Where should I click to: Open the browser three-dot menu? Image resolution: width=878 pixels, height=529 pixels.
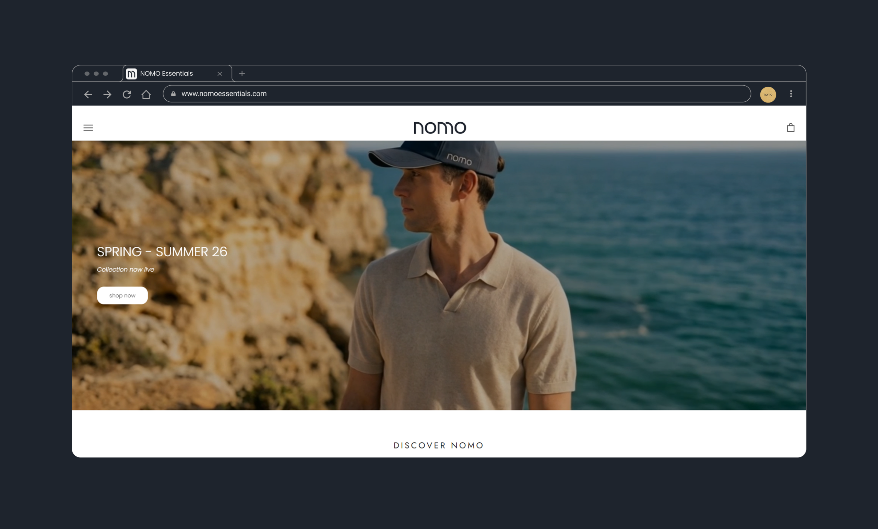(x=791, y=94)
